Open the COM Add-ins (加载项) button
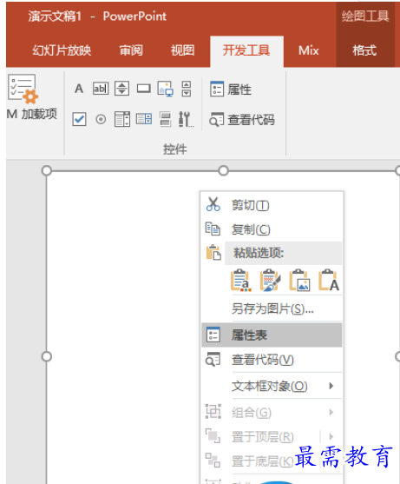 point(31,97)
